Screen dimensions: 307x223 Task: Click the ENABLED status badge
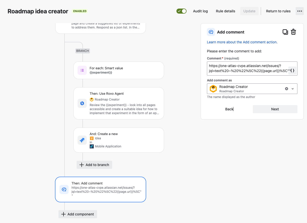coord(80,11)
